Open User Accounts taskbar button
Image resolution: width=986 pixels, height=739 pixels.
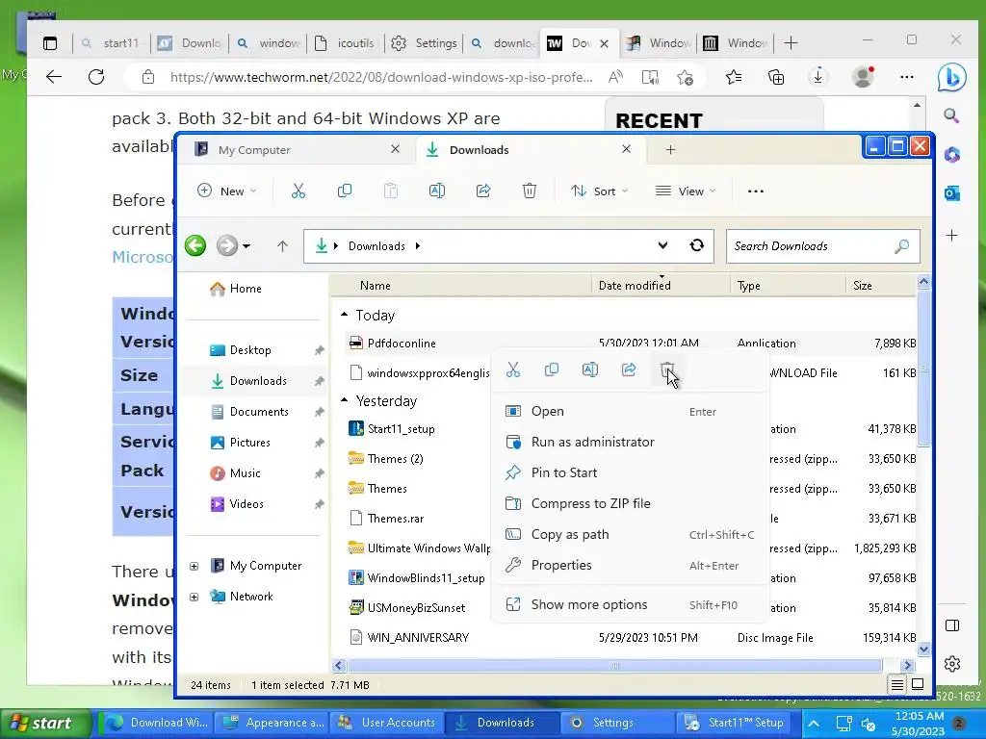(387, 724)
